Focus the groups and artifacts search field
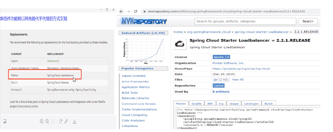 245,21
